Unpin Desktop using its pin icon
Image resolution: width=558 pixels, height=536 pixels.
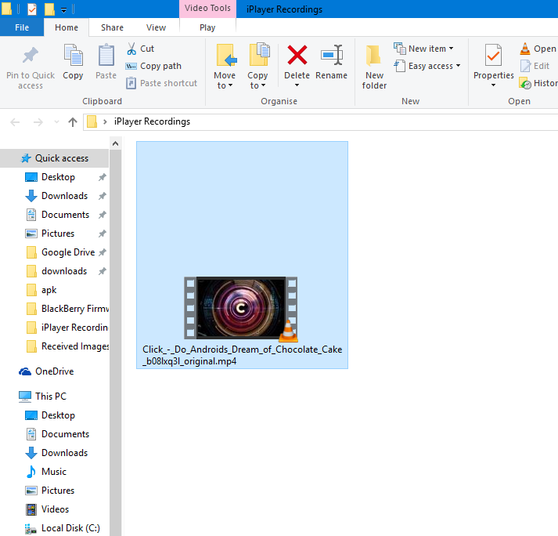point(103,177)
